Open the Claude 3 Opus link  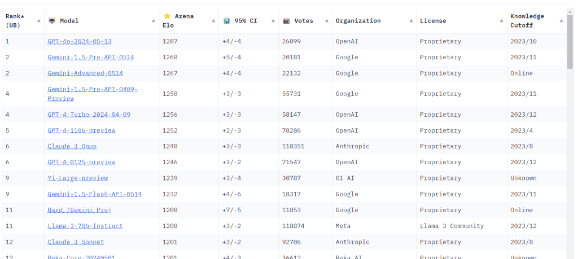coord(72,146)
